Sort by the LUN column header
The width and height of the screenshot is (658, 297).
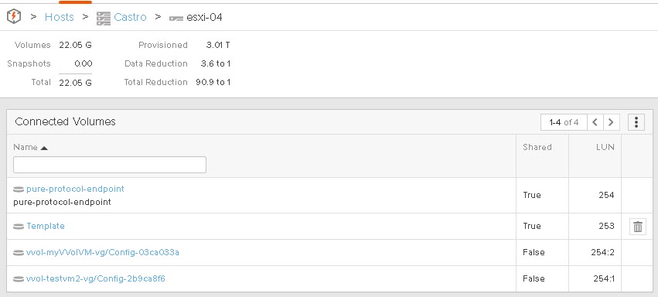click(x=605, y=147)
